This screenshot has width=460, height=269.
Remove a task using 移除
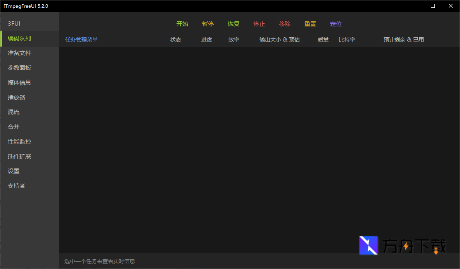pyautogui.click(x=285, y=24)
